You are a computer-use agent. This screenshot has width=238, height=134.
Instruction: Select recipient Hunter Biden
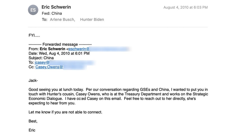point(92,19)
